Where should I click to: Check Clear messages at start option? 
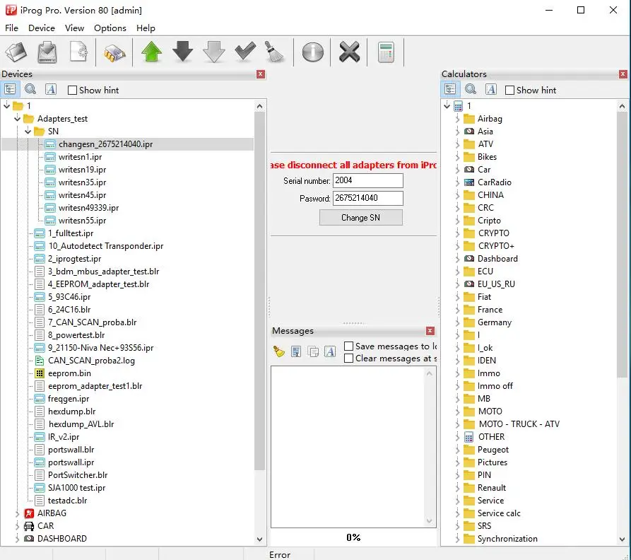[349, 358]
